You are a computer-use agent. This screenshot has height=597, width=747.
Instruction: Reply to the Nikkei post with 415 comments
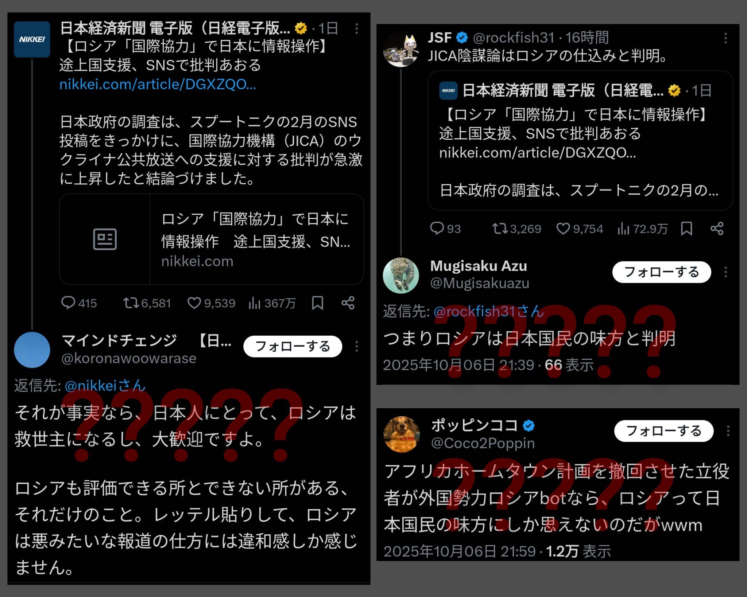point(79,303)
